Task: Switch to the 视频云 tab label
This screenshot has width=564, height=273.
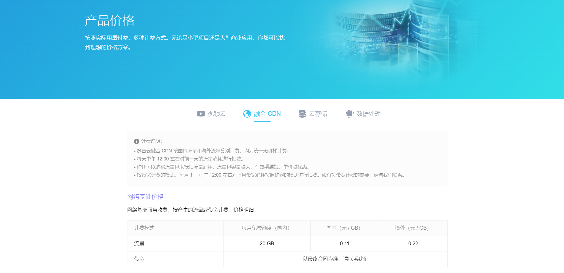Action: 217,114
